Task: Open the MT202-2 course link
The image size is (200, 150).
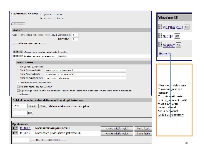Action: point(25,133)
